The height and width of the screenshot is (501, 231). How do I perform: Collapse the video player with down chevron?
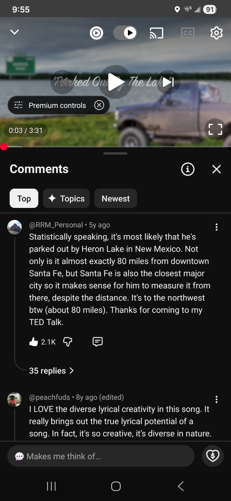(15, 32)
